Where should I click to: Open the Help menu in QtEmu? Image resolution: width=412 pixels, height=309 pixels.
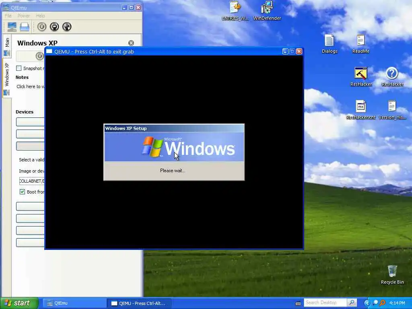click(41, 16)
